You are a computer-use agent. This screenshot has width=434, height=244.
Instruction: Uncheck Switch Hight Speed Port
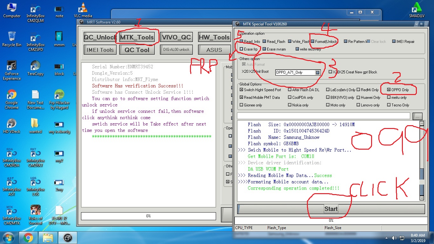click(x=261, y=90)
